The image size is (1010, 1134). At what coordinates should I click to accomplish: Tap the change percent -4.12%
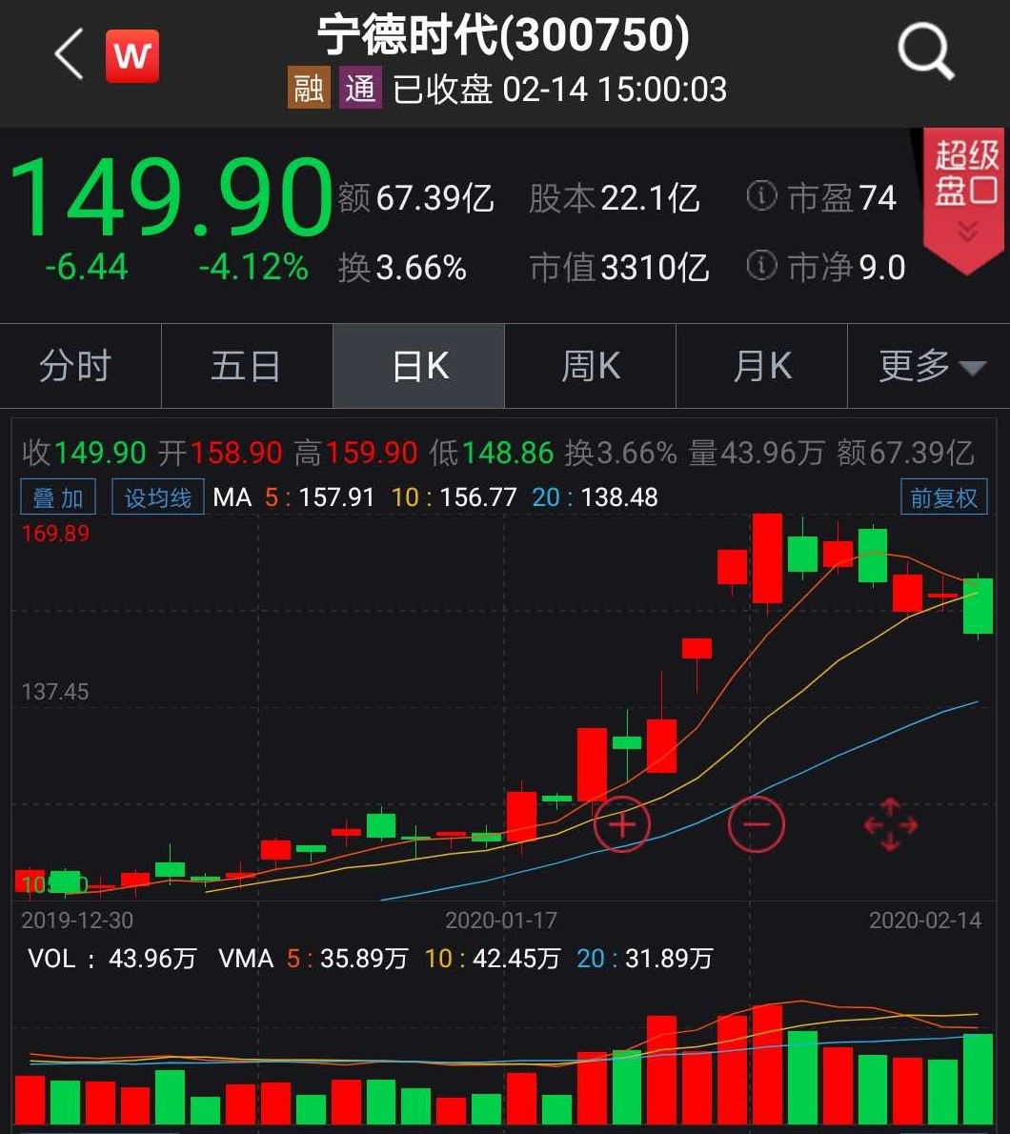(x=253, y=267)
